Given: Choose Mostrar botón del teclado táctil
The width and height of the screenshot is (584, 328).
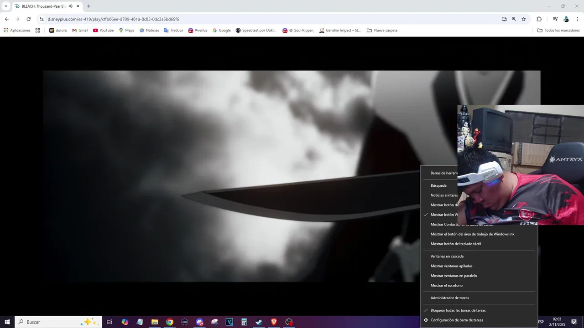Looking at the screenshot, I should point(456,244).
